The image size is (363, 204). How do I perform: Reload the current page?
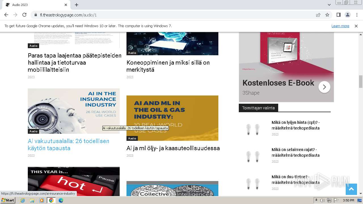[x=24, y=15]
